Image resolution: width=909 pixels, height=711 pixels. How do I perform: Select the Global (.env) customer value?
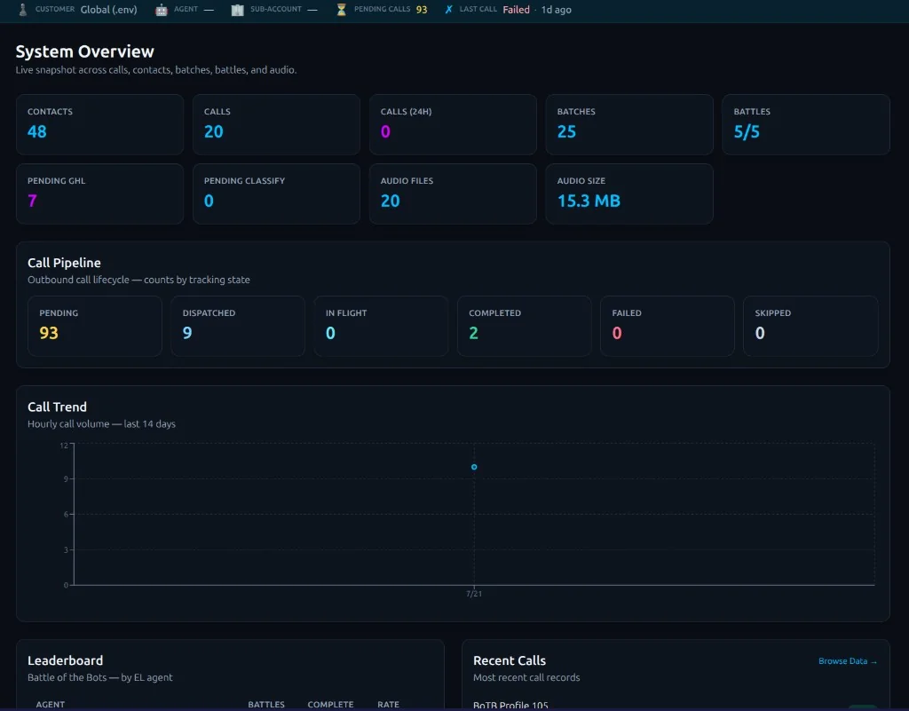pos(109,10)
